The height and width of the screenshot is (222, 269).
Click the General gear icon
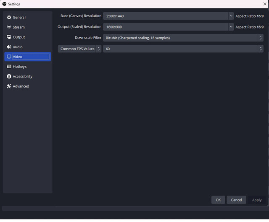pyautogui.click(x=9, y=17)
